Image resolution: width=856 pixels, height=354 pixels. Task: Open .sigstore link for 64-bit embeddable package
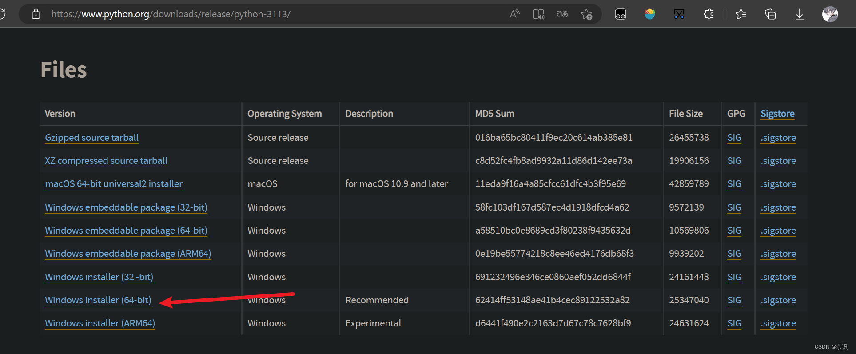pos(778,231)
